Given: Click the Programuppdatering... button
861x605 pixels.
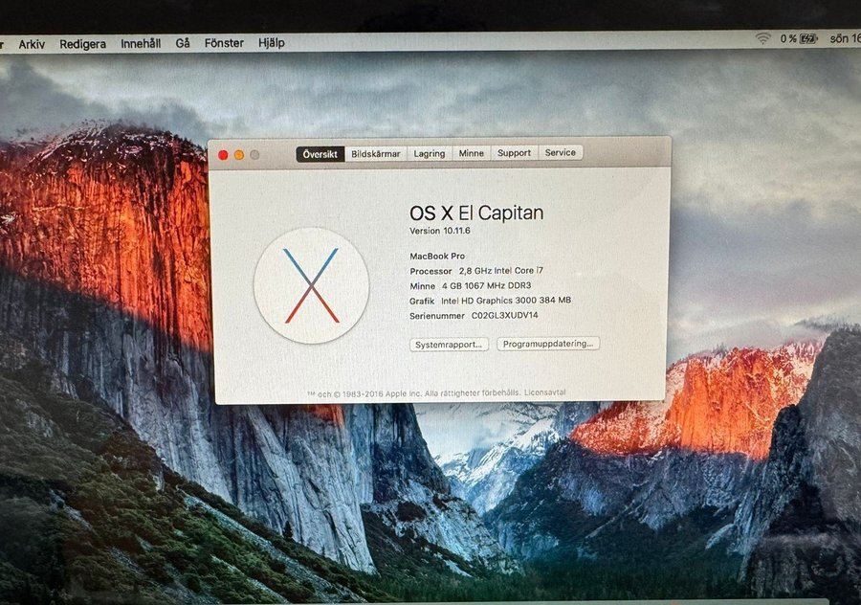Looking at the screenshot, I should [x=548, y=344].
